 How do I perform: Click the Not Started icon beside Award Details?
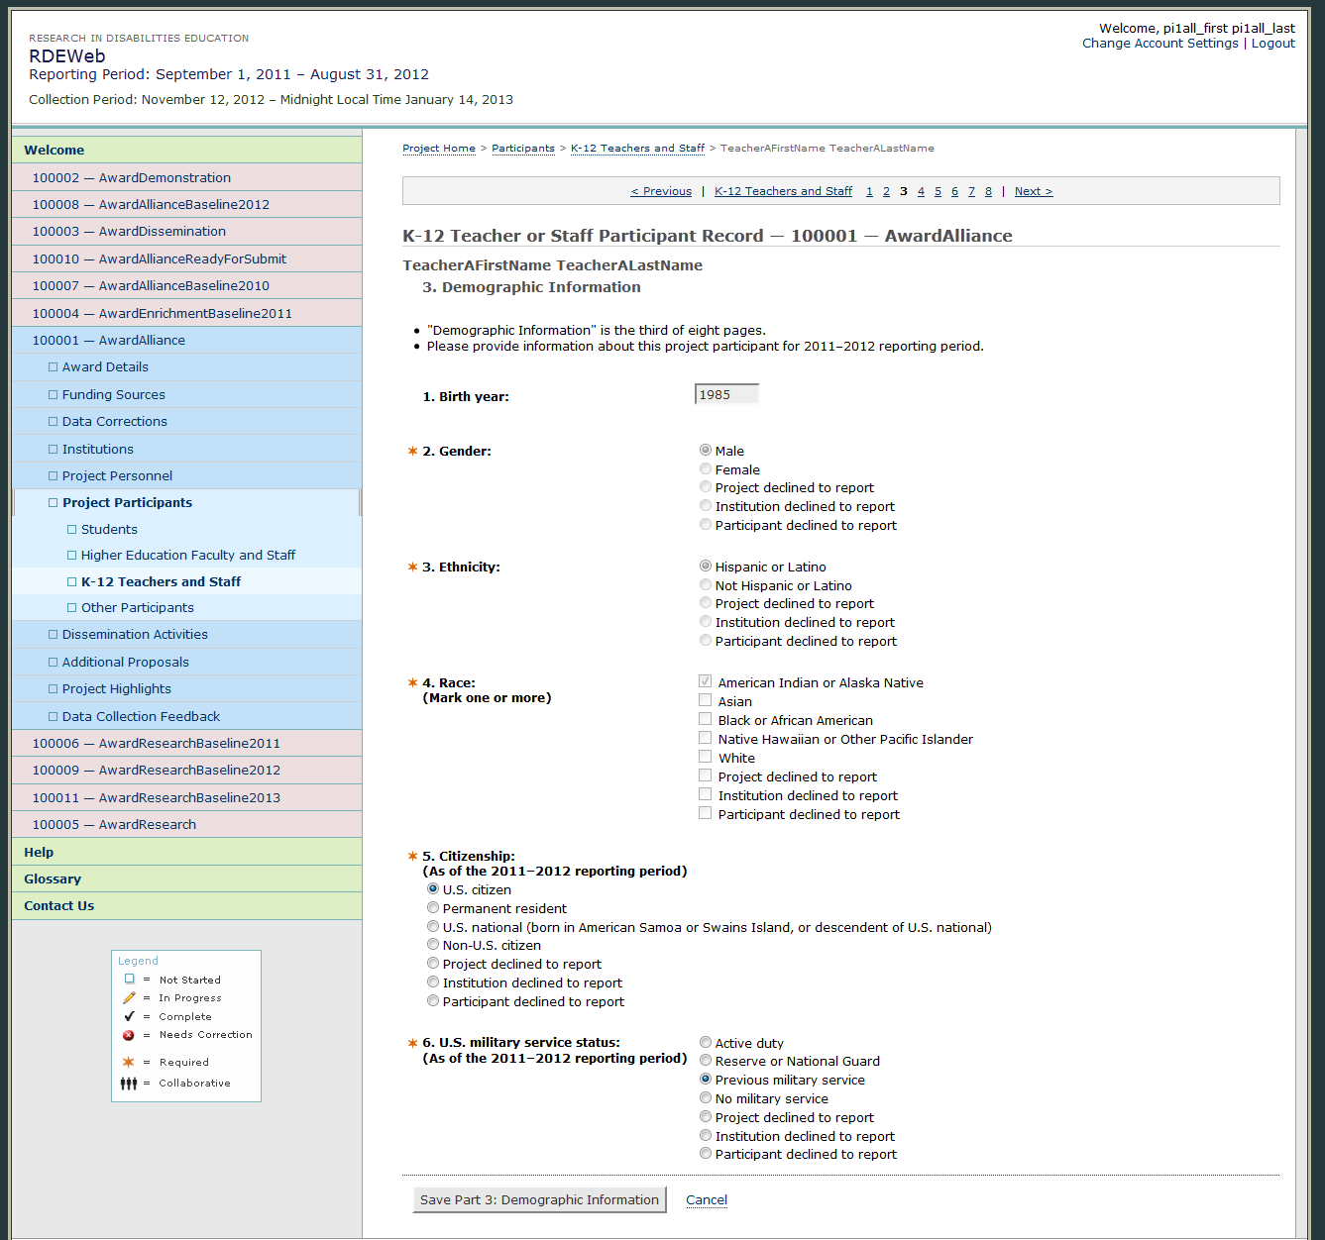(54, 367)
